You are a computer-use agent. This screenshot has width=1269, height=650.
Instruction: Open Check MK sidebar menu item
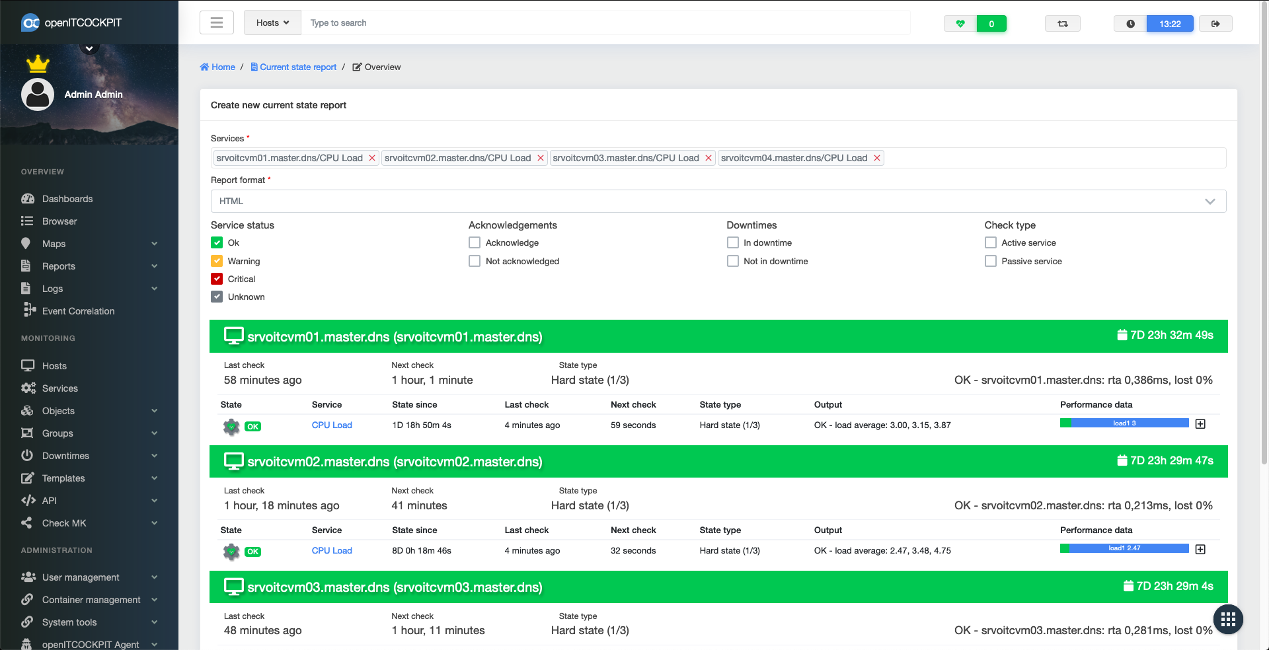(89, 523)
